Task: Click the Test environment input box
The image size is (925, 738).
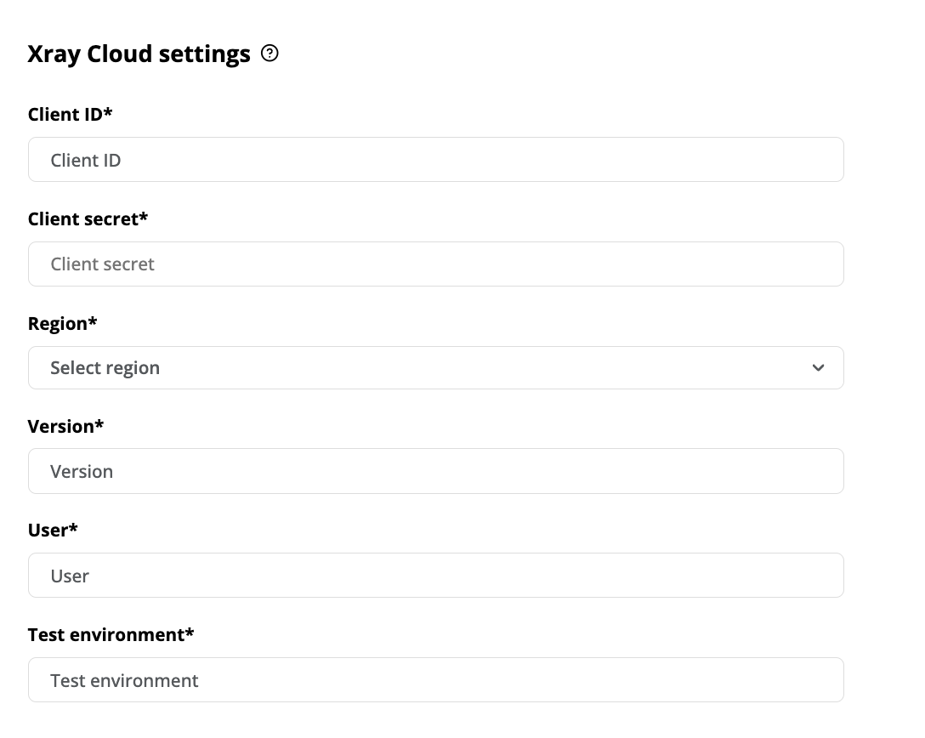Action: tap(435, 679)
